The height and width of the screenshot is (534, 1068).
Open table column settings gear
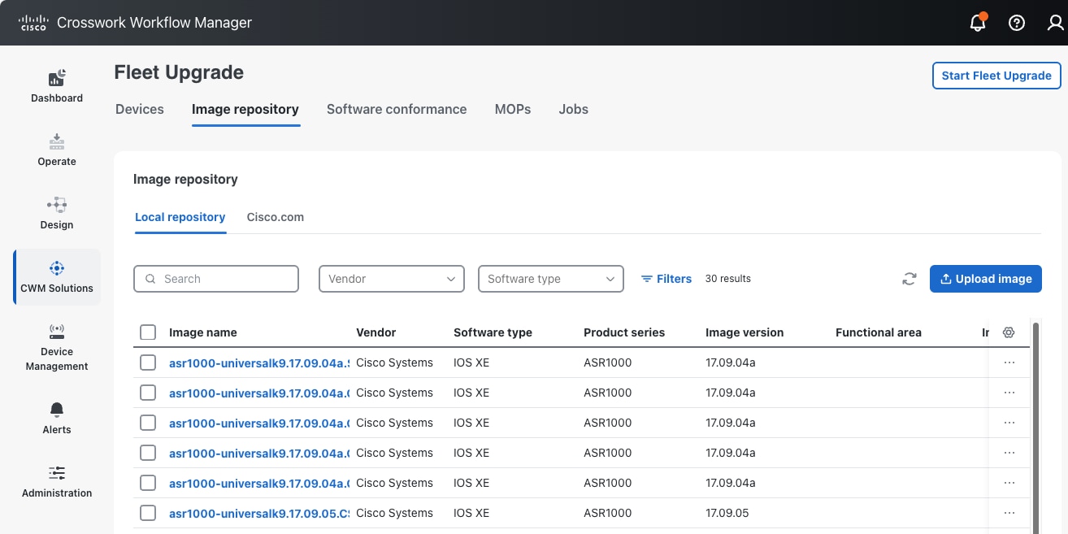[1009, 332]
